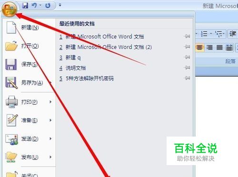This screenshot has height=177, width=238.
Task: Open recent file 新建 Microsoft Office Word 文档 (2)
Action: (x=125, y=47)
